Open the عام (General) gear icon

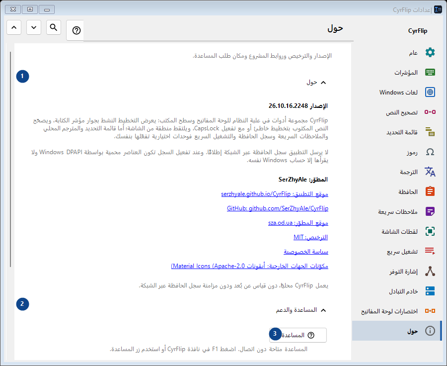pyautogui.click(x=430, y=52)
